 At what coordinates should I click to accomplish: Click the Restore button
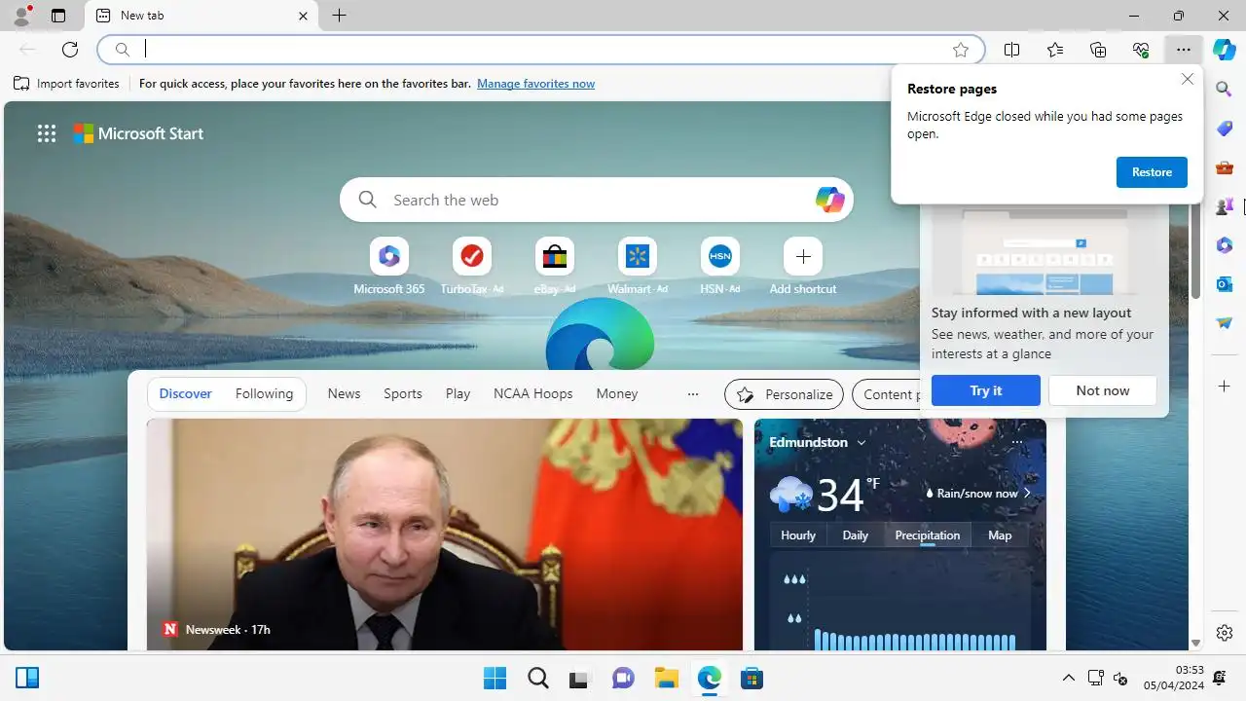coord(1152,172)
